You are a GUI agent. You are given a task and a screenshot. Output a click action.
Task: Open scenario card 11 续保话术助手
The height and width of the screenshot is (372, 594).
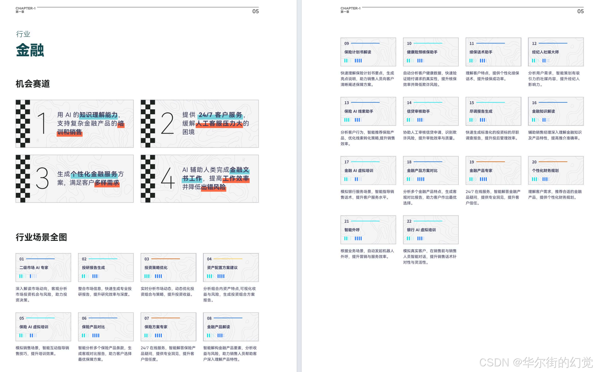[493, 52]
